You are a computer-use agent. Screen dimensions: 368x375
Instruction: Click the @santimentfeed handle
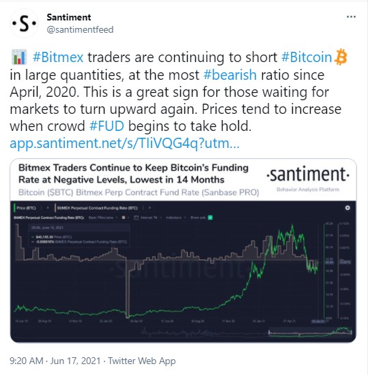pos(80,29)
